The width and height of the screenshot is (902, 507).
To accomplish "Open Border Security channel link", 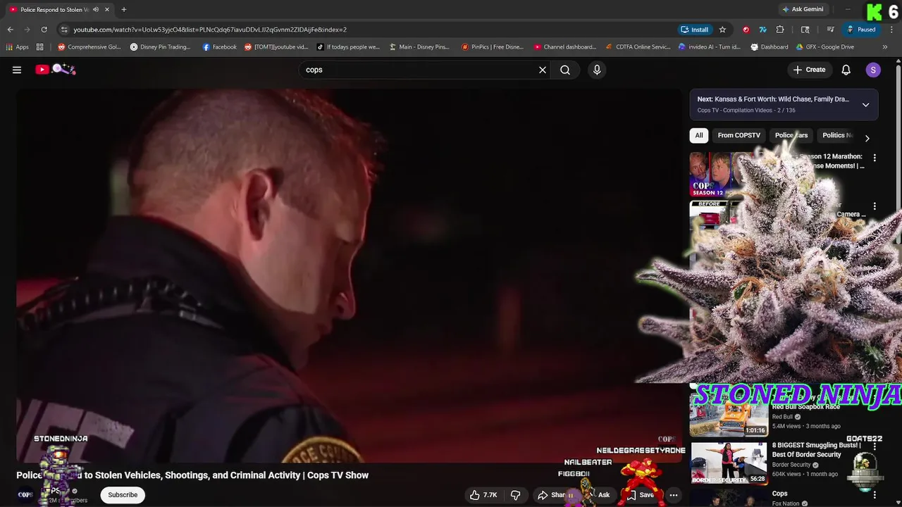I will [791, 465].
